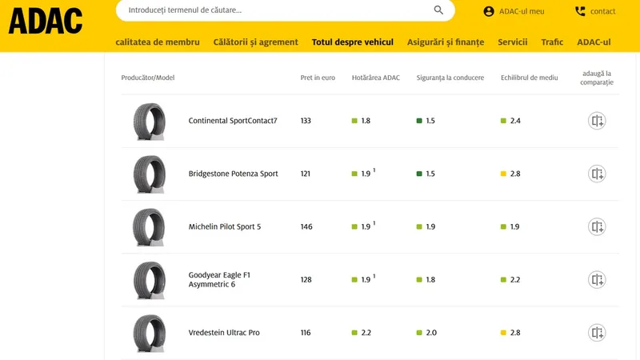This screenshot has height=360, width=640.
Task: Click the ADAC-ul meu link
Action: pyautogui.click(x=522, y=11)
